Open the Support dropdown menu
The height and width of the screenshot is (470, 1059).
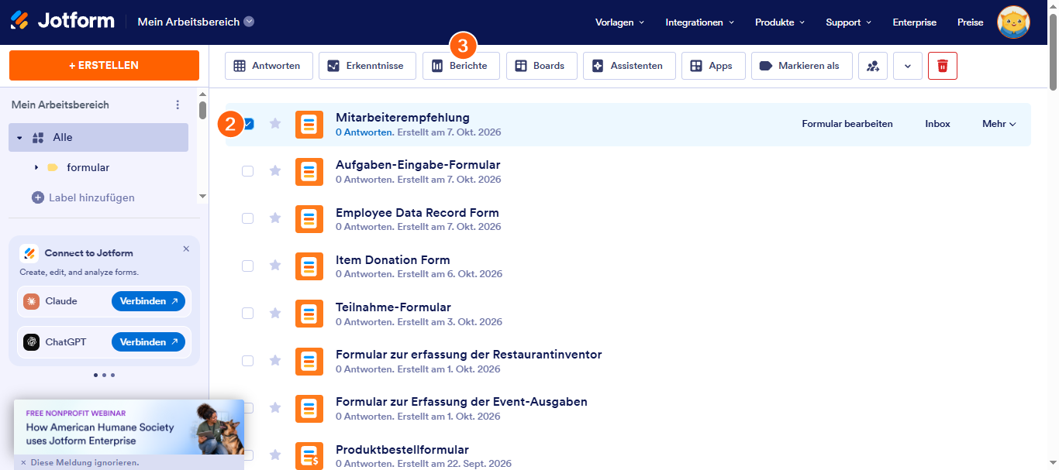848,22
